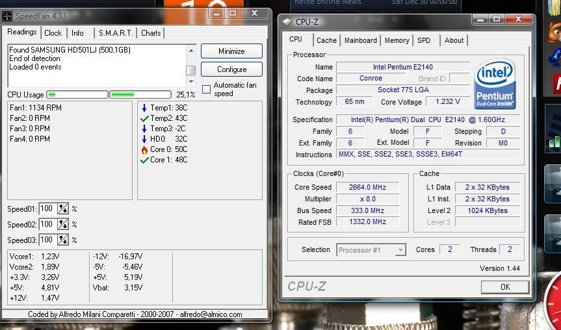This screenshot has height=330, width=561.
Task: Click the Package Socket 775 LGA field
Action: point(403,90)
